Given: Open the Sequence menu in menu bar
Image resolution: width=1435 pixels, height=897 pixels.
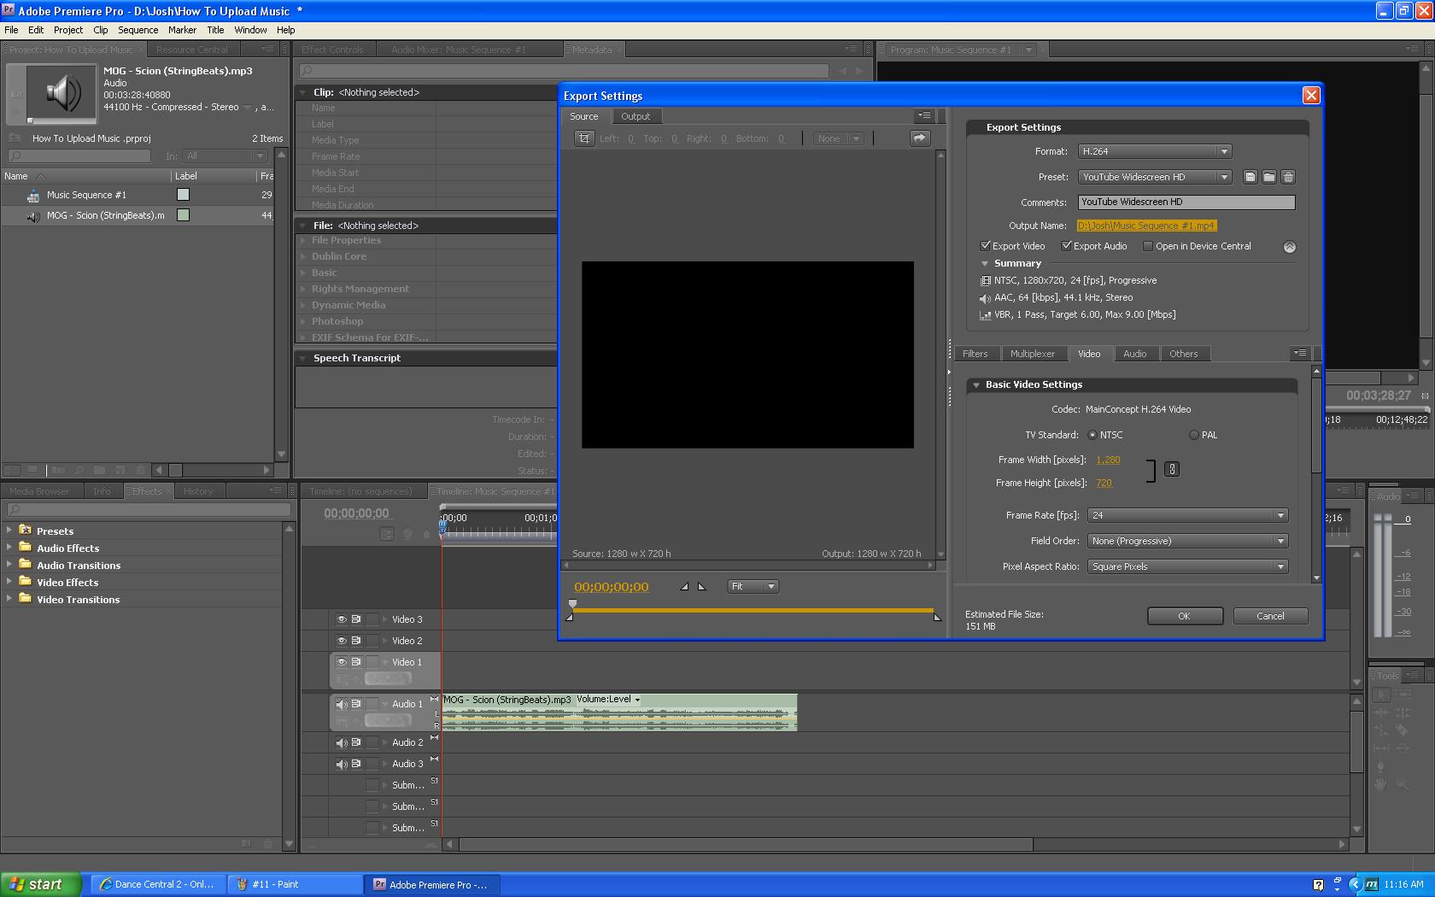Looking at the screenshot, I should click(x=138, y=30).
